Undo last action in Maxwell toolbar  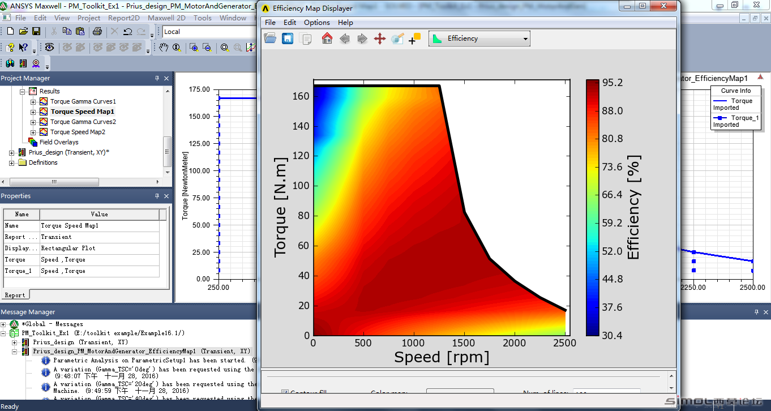[x=127, y=31]
